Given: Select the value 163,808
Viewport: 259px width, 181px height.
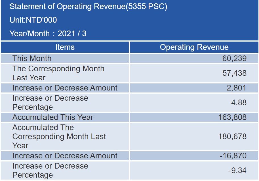Looking at the screenshot, I should tap(232, 117).
